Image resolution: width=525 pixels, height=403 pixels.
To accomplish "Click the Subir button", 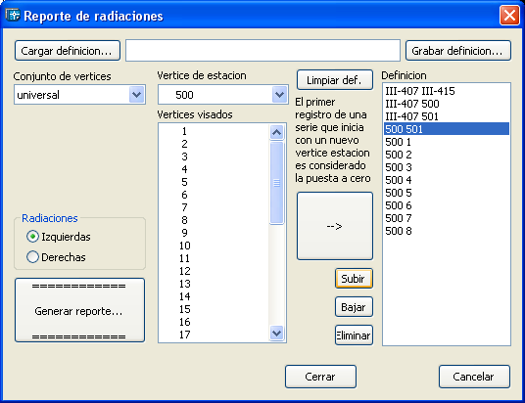I will [354, 279].
